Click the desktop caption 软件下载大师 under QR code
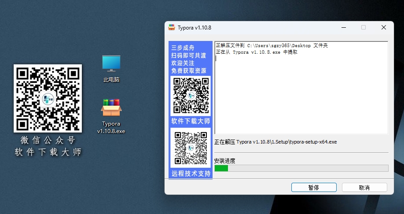The image size is (404, 214). coord(48,152)
